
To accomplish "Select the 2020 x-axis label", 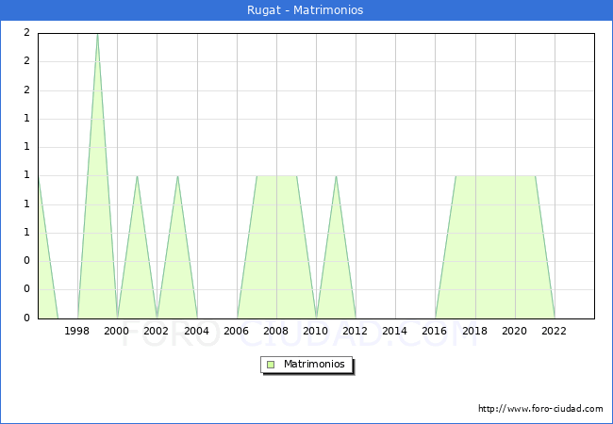I will tap(515, 331).
